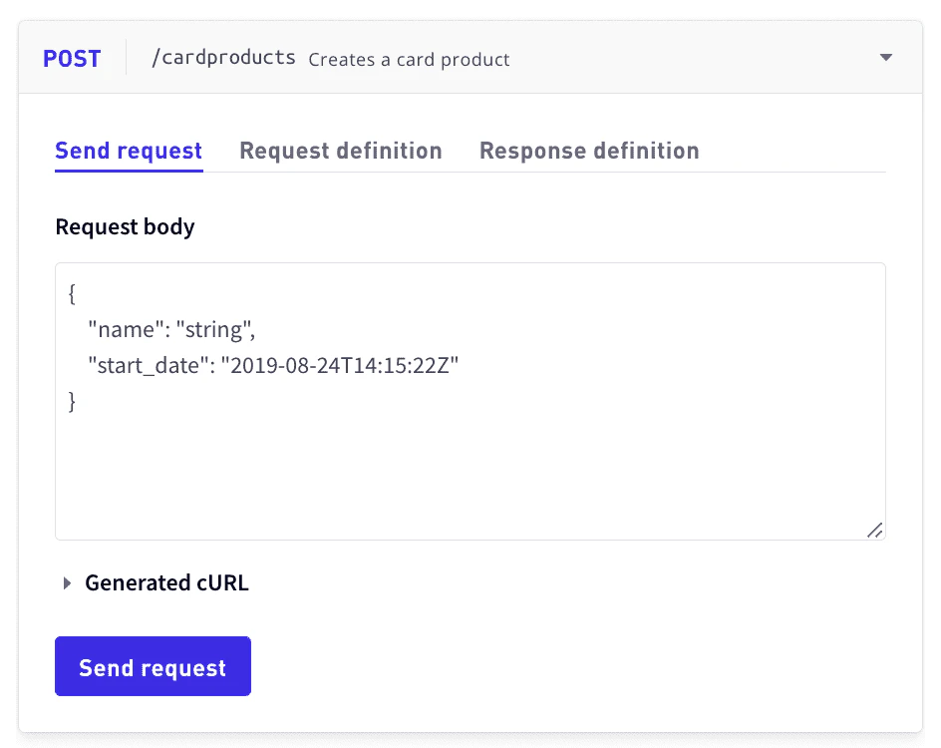Open the dropdown arrow in the endpoint header
This screenshot has width=941, height=748.
click(x=885, y=57)
